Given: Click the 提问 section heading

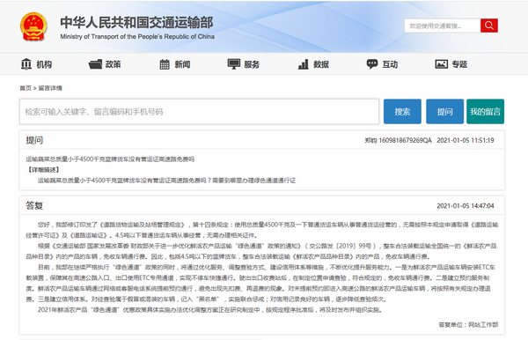Looking at the screenshot, I should (34, 140).
